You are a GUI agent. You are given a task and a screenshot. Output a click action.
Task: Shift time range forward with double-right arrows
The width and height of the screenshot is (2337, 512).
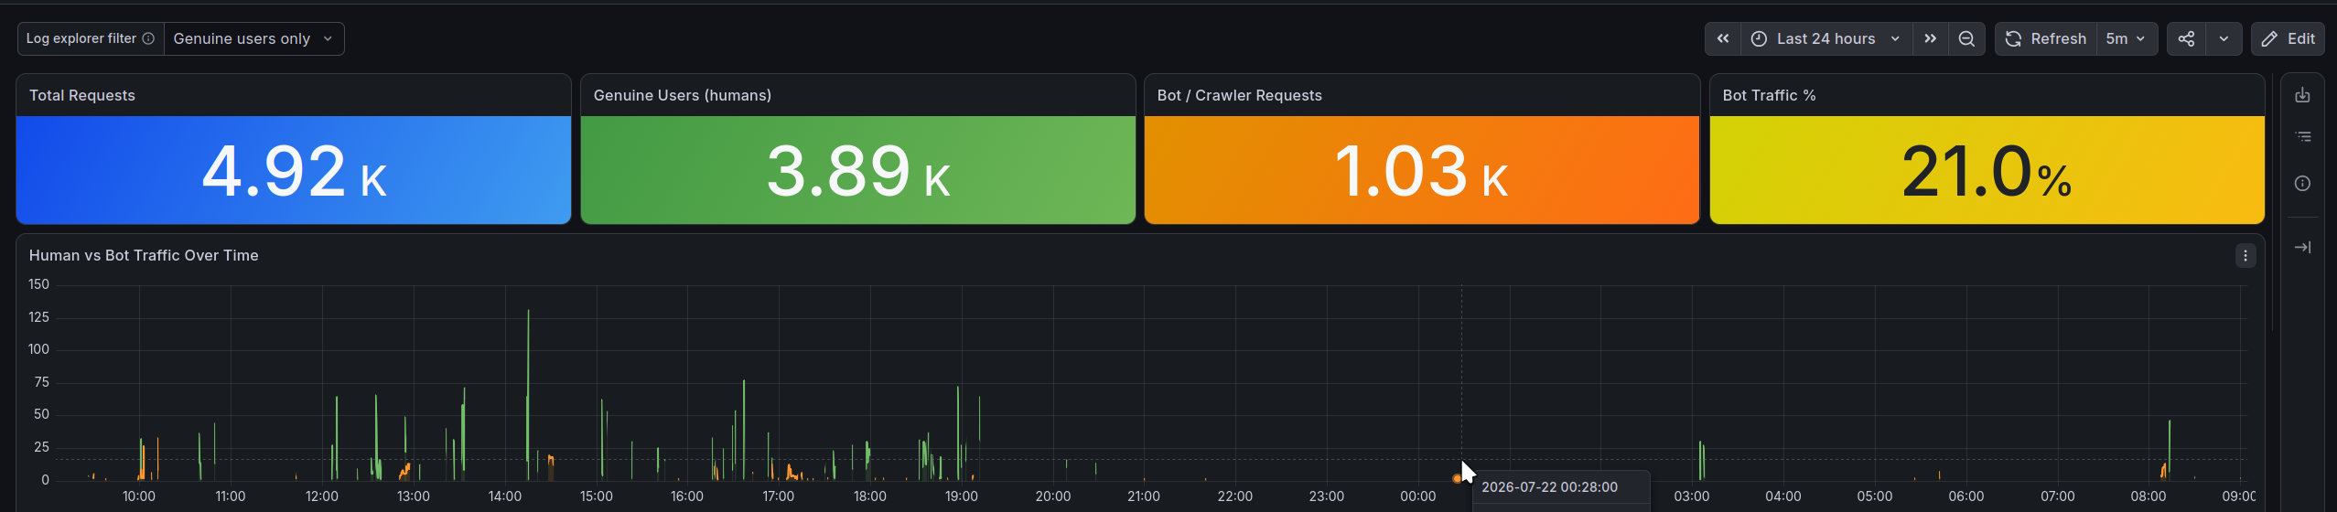coord(1930,38)
